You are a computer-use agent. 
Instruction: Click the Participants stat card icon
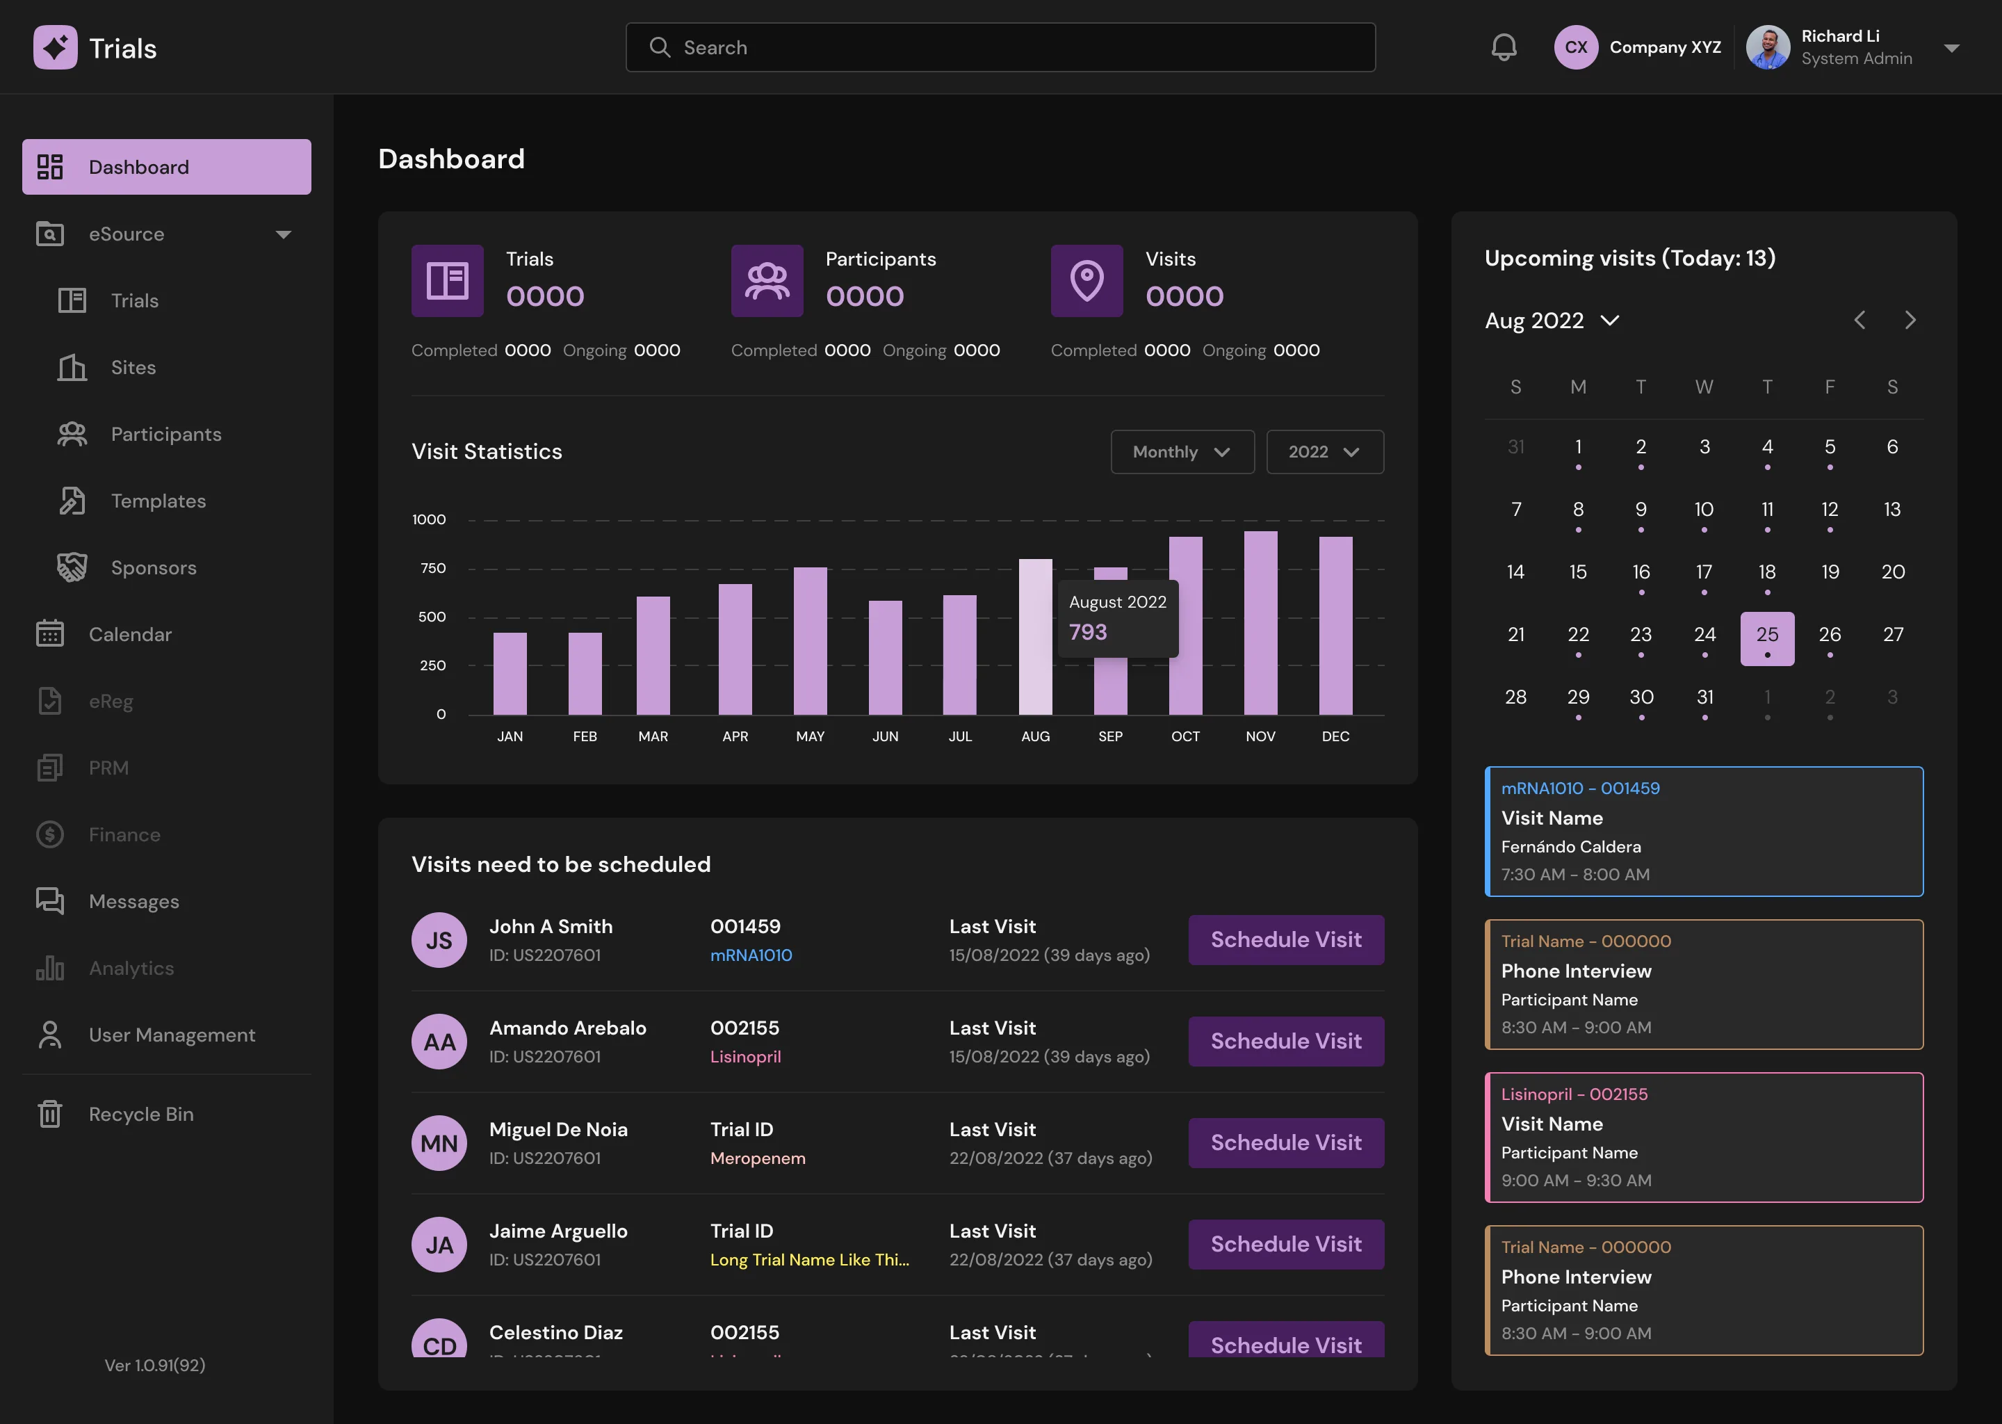click(767, 281)
